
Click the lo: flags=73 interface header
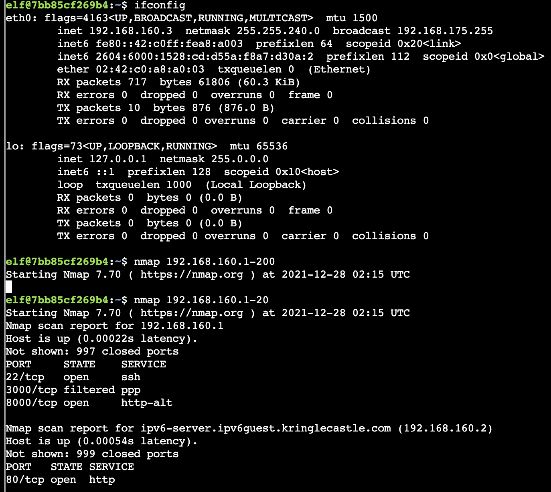pos(111,146)
